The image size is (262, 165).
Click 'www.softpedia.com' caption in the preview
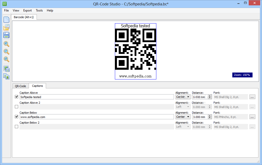coord(135,76)
